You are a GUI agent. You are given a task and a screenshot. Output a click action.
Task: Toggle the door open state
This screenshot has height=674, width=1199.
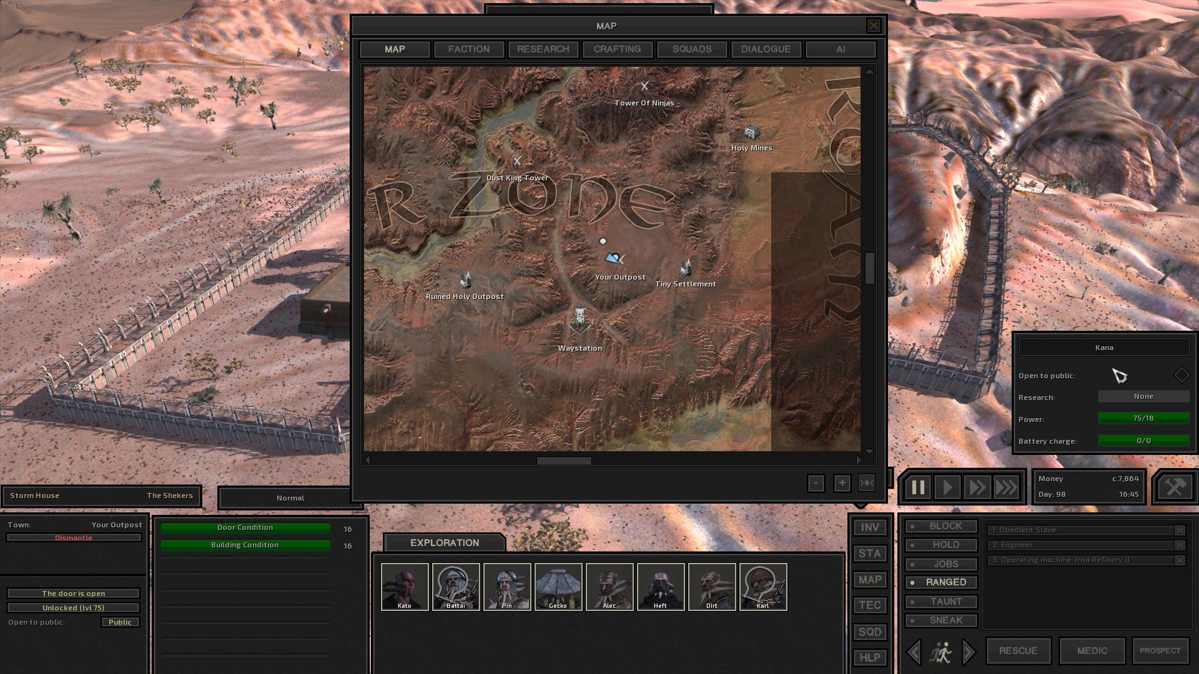coord(73,593)
